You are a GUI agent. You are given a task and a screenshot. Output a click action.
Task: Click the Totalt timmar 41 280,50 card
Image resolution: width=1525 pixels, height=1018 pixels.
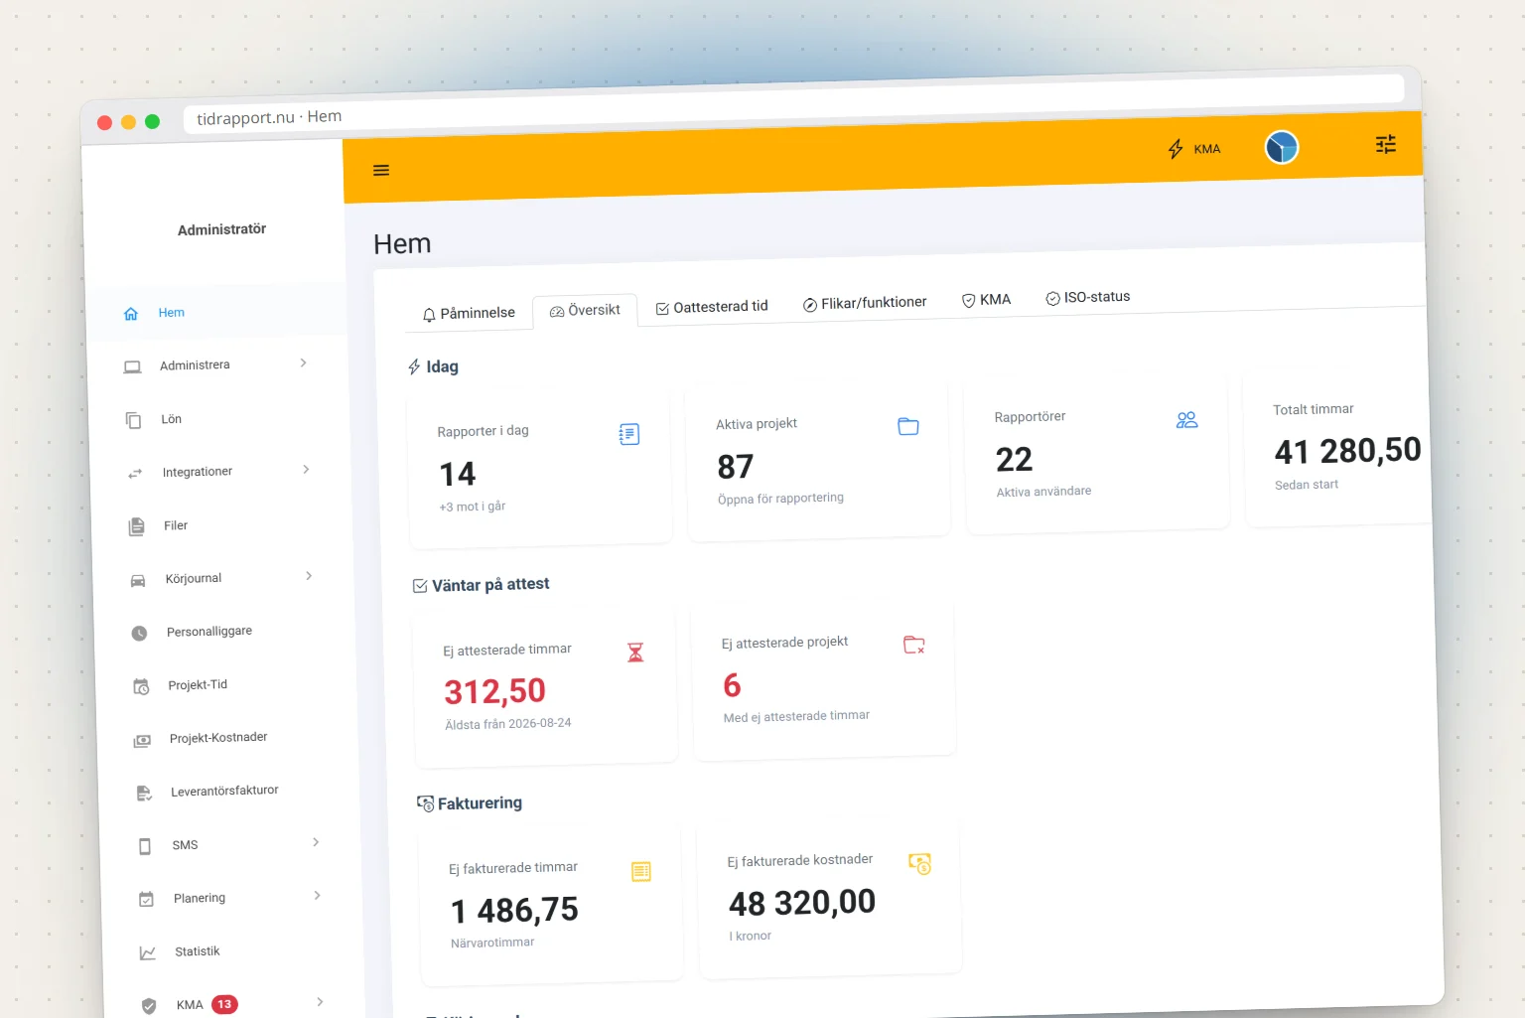click(x=1337, y=448)
